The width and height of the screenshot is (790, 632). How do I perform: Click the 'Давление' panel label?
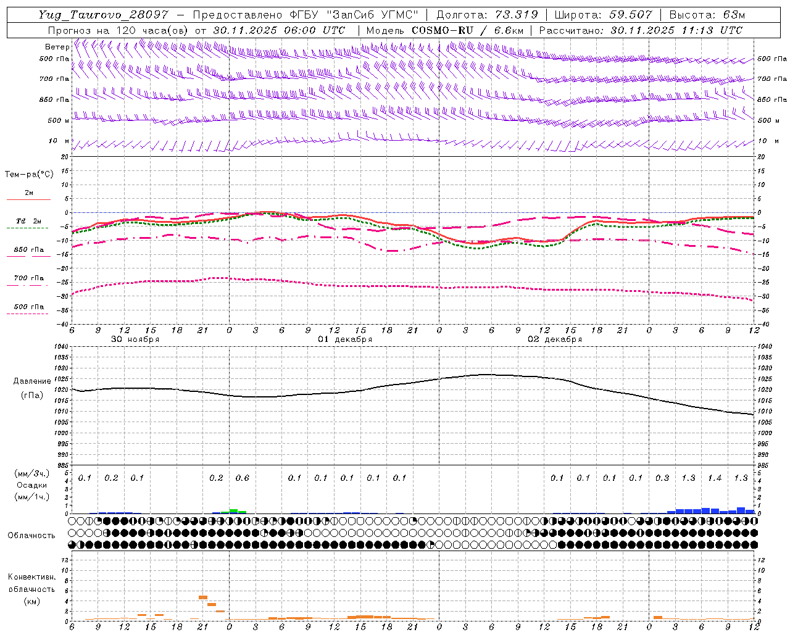tap(32, 381)
